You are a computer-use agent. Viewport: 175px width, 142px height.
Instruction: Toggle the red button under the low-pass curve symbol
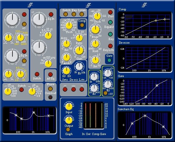(x=82, y=90)
